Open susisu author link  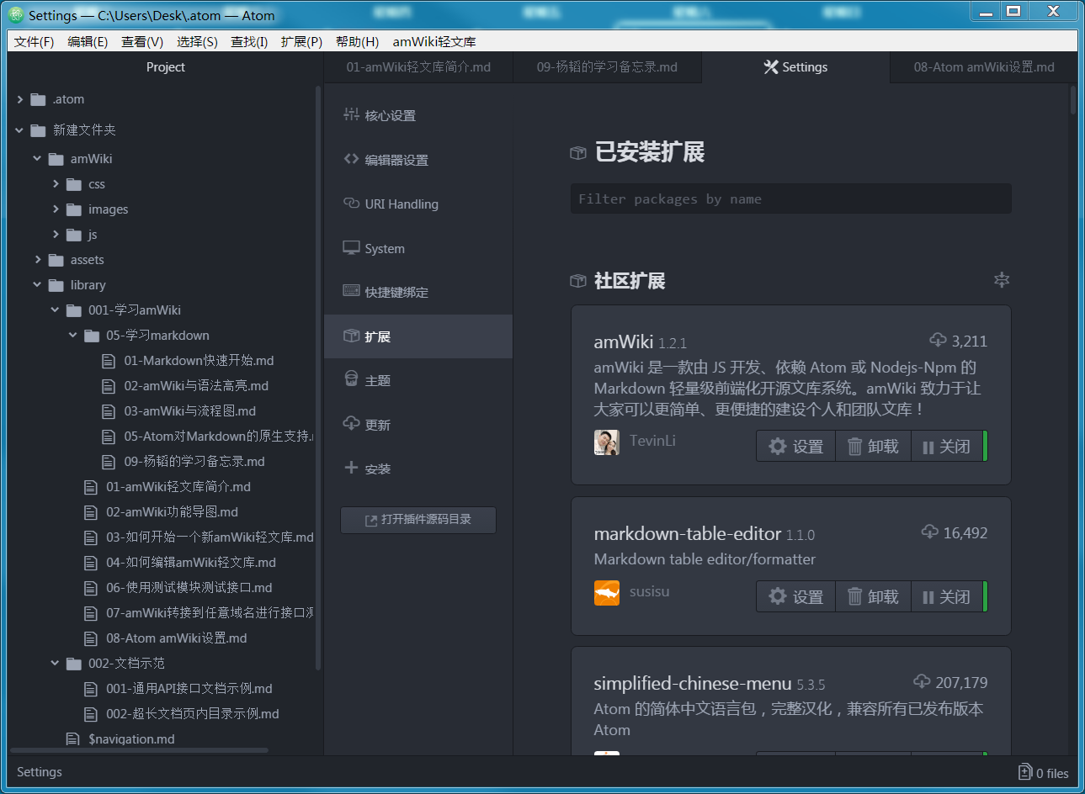pyautogui.click(x=650, y=591)
